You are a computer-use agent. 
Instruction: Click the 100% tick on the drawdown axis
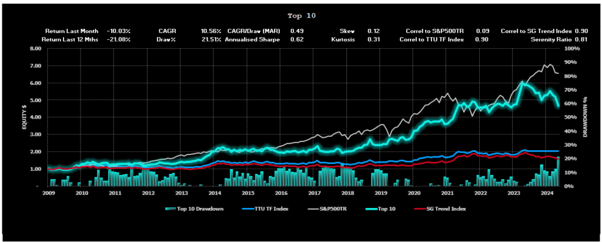pos(573,49)
